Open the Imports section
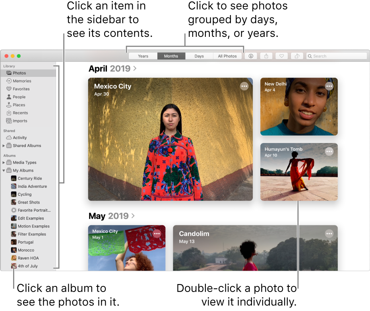Screen dimensions: 370x311 [x=19, y=120]
